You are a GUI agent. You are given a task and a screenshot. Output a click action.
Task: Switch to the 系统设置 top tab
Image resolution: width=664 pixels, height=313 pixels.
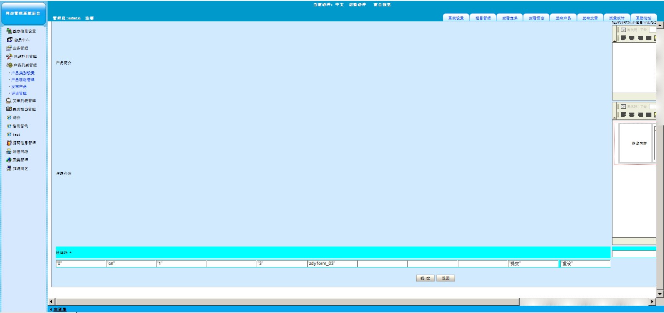[x=456, y=18]
